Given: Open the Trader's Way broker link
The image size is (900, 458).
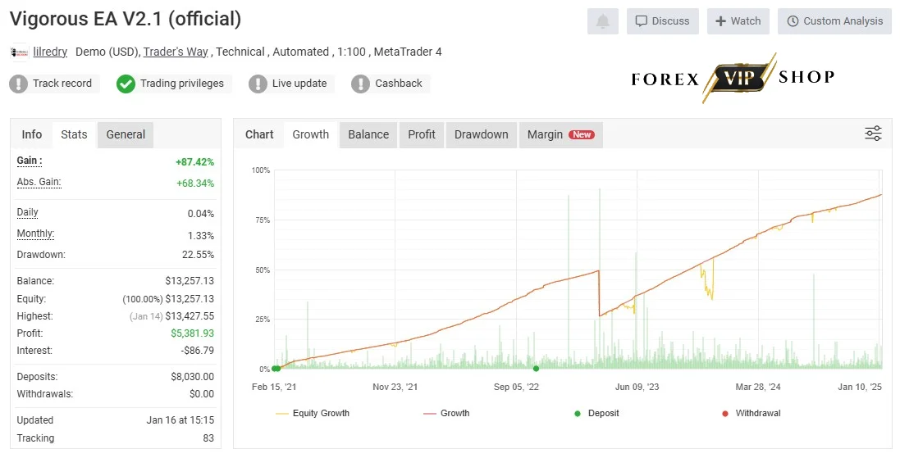Looking at the screenshot, I should 176,52.
